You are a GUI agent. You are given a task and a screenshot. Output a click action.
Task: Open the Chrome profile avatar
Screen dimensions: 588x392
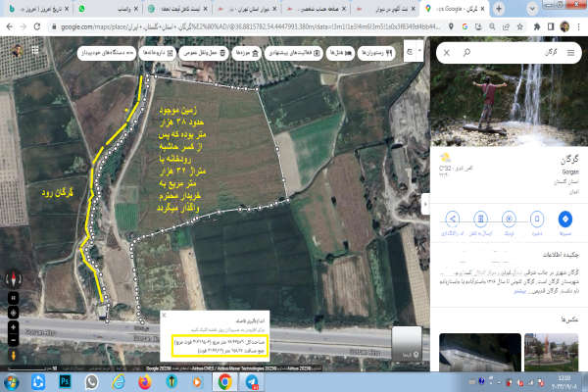pos(564,26)
